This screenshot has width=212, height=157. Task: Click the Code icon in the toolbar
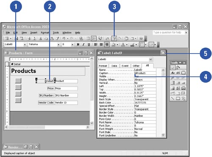107,38
